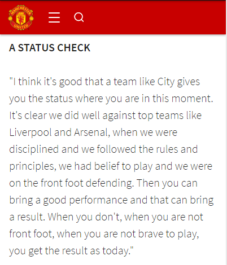Image resolution: width=227 pixels, height=265 pixels.
Task: Click the Manchester United crest logo
Action: (21, 17)
